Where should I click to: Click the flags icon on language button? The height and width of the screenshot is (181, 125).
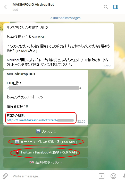(x=31, y=163)
